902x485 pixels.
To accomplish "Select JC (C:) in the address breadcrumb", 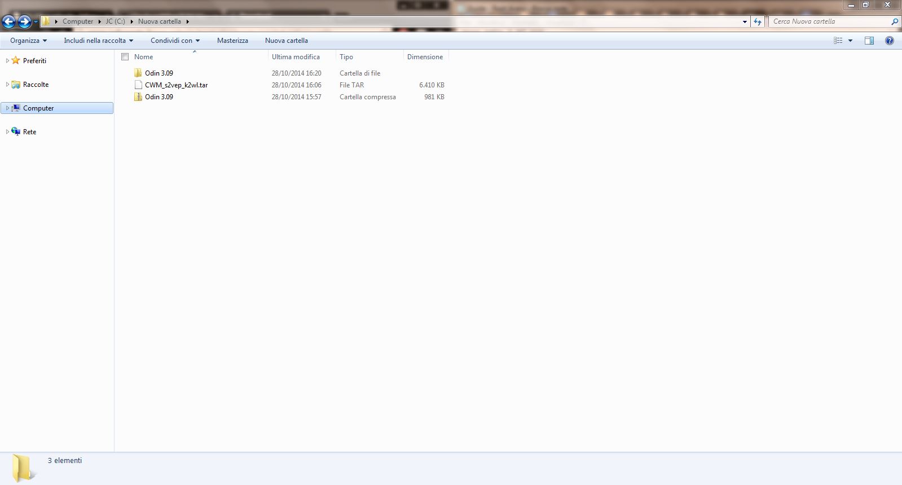I will (x=115, y=21).
